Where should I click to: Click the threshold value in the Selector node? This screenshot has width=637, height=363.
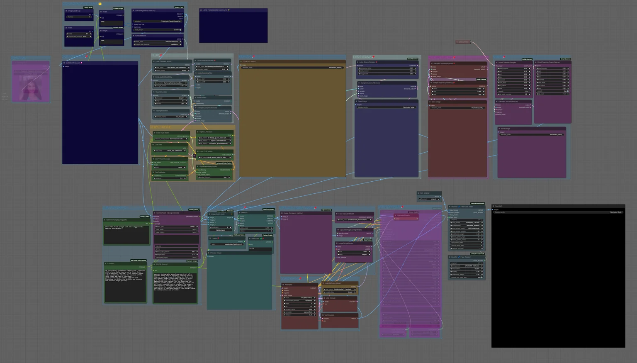click(257, 228)
